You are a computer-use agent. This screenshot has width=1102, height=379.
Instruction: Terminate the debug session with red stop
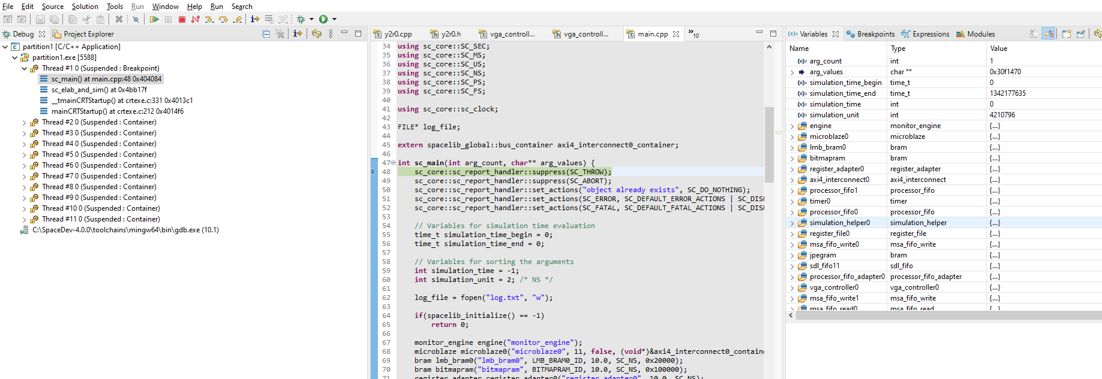182,20
